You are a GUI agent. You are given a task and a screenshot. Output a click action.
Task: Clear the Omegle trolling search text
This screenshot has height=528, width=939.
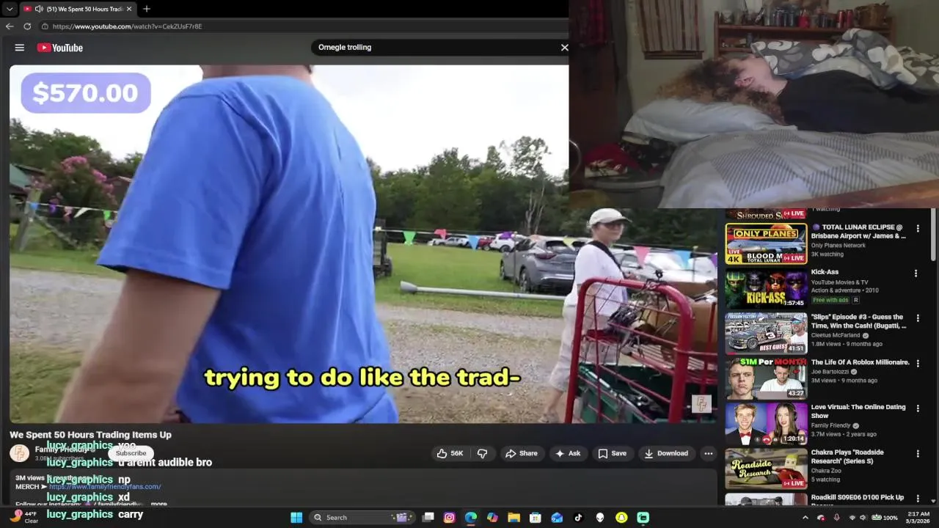click(x=564, y=47)
